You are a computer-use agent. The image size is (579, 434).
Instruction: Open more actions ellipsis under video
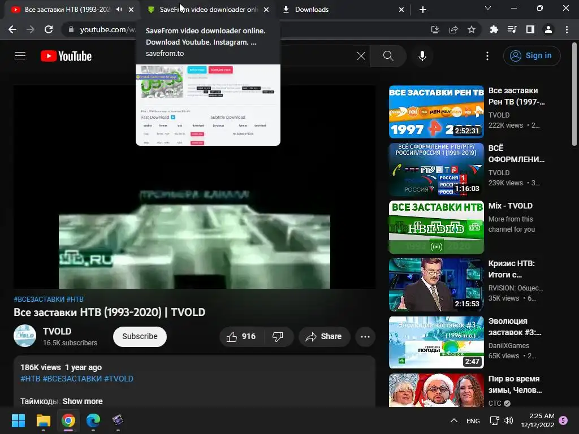click(x=365, y=337)
